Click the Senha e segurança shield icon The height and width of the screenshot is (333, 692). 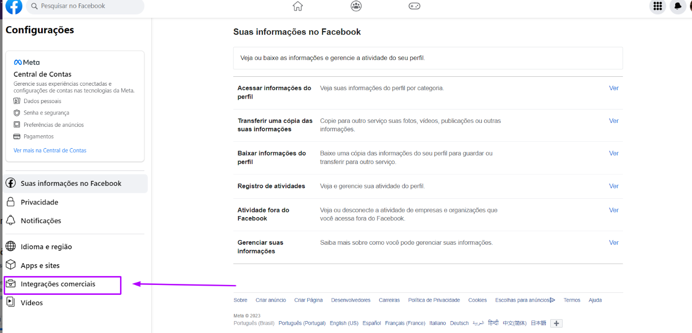coord(17,113)
